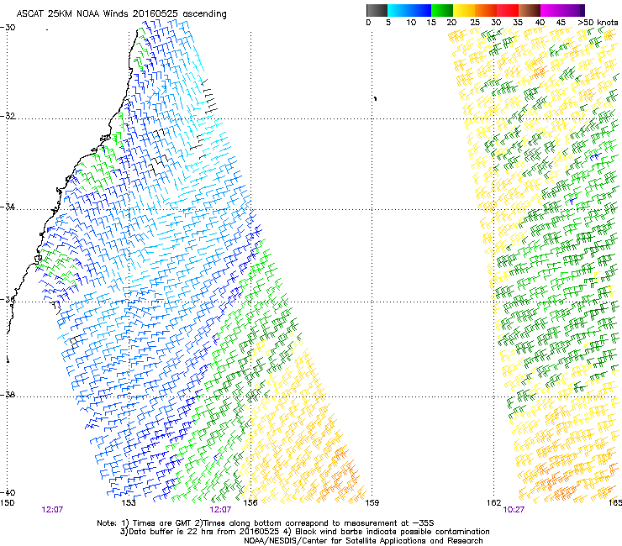
Task: Click the '-32' latitude label
Action: coord(8,116)
